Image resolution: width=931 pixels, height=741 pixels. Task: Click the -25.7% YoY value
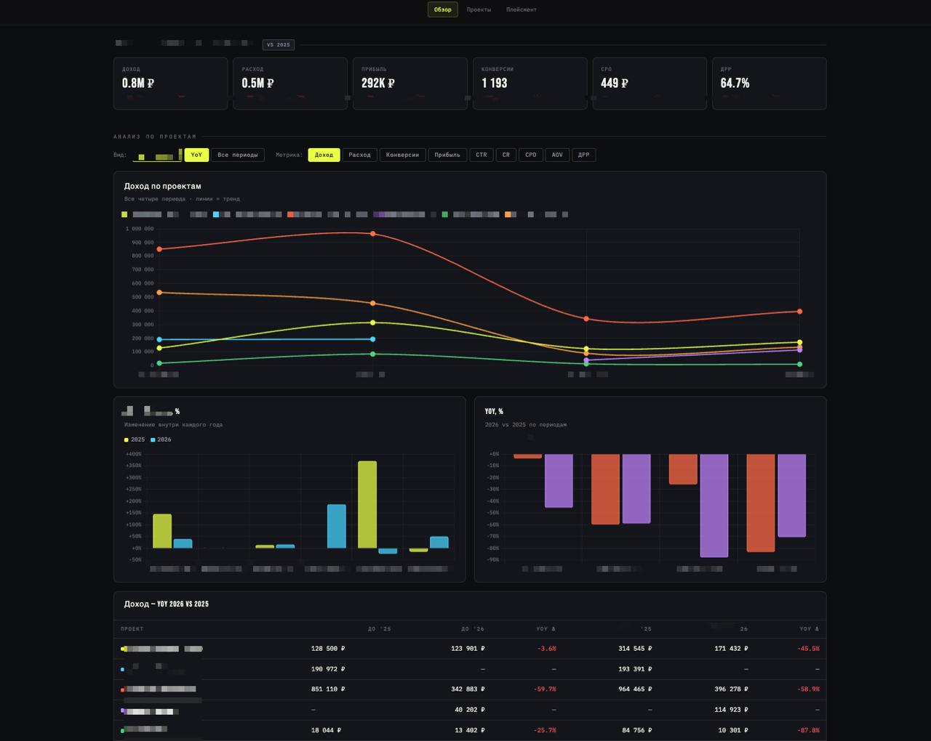pyautogui.click(x=545, y=730)
